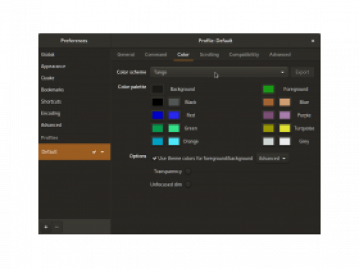Click the light cyan Orange swatch

pyautogui.click(x=174, y=141)
